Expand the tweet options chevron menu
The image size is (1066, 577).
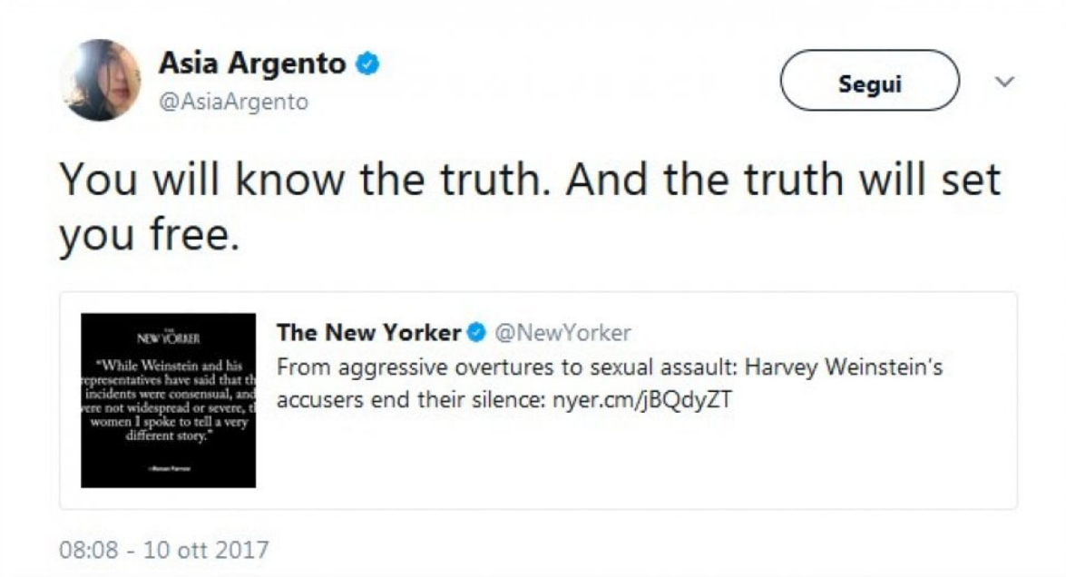click(1004, 82)
